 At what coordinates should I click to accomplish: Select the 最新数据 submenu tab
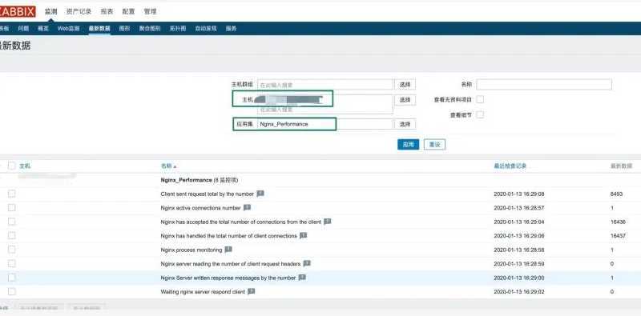click(x=99, y=29)
